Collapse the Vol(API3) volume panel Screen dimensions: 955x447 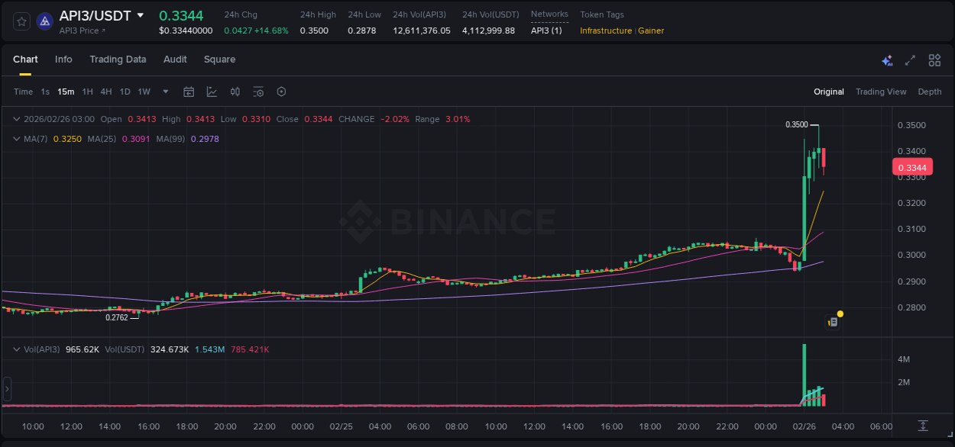[x=16, y=349]
